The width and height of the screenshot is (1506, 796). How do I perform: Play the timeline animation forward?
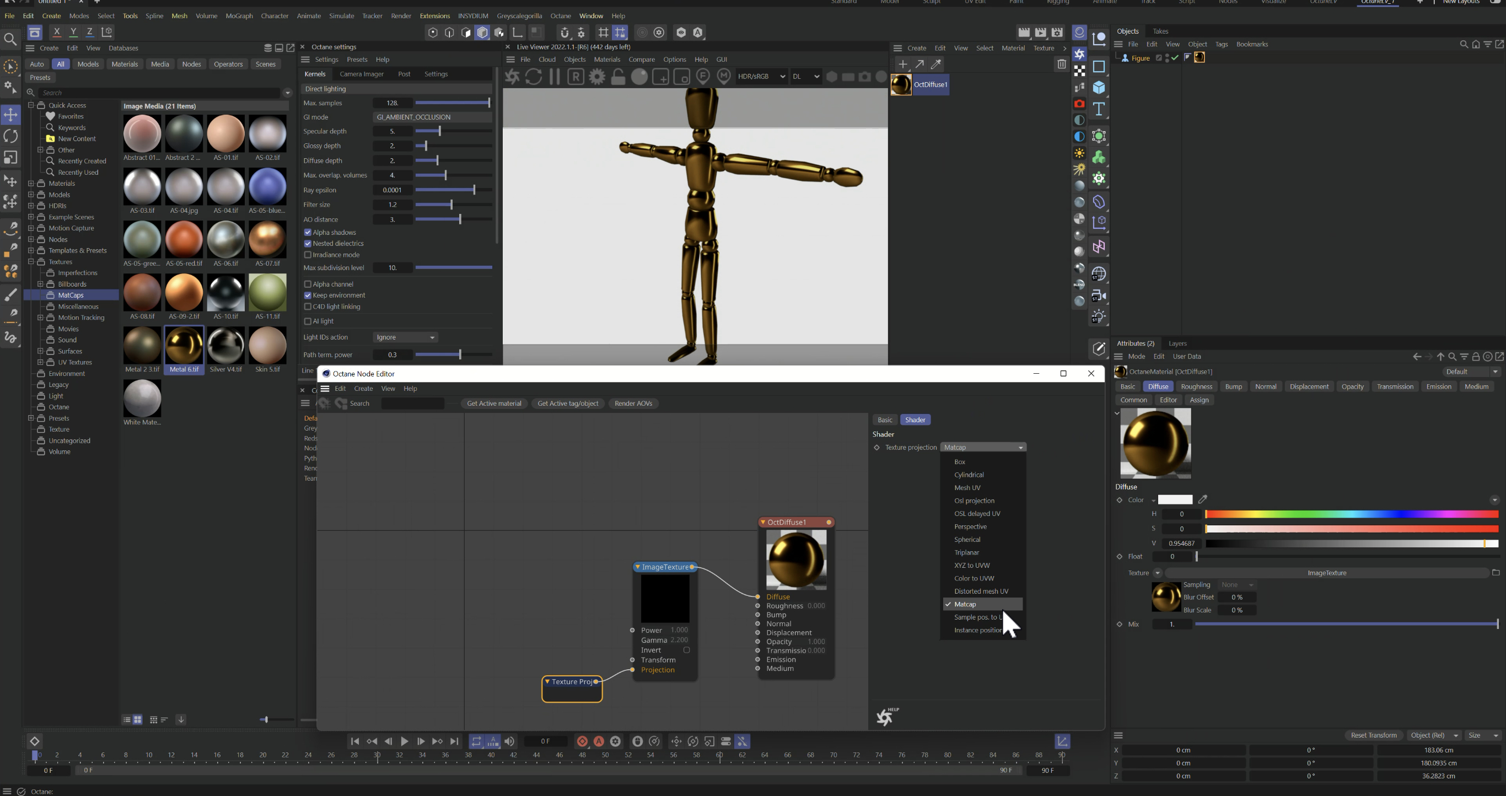[x=404, y=741]
